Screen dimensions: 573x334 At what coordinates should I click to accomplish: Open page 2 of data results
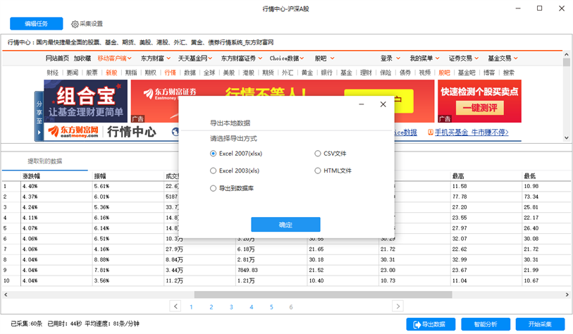click(x=211, y=307)
